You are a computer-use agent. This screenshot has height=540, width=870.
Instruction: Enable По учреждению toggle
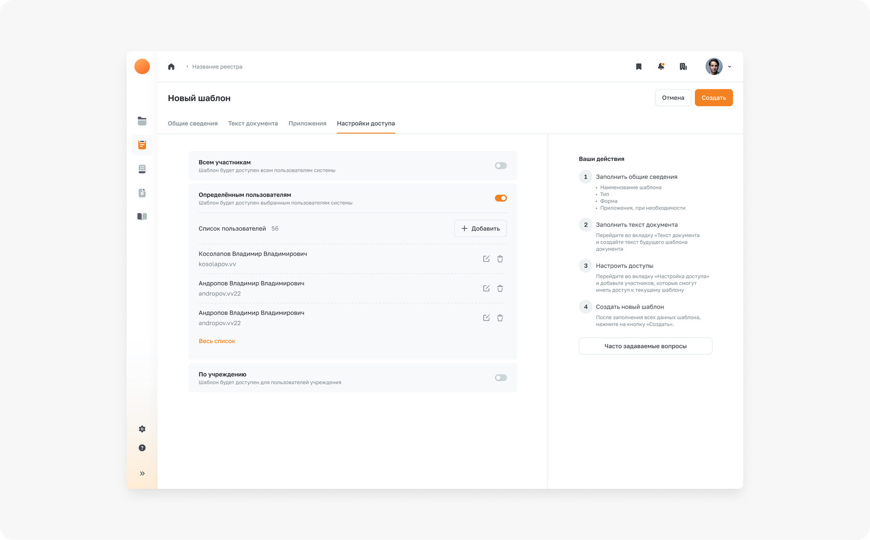[x=501, y=378]
